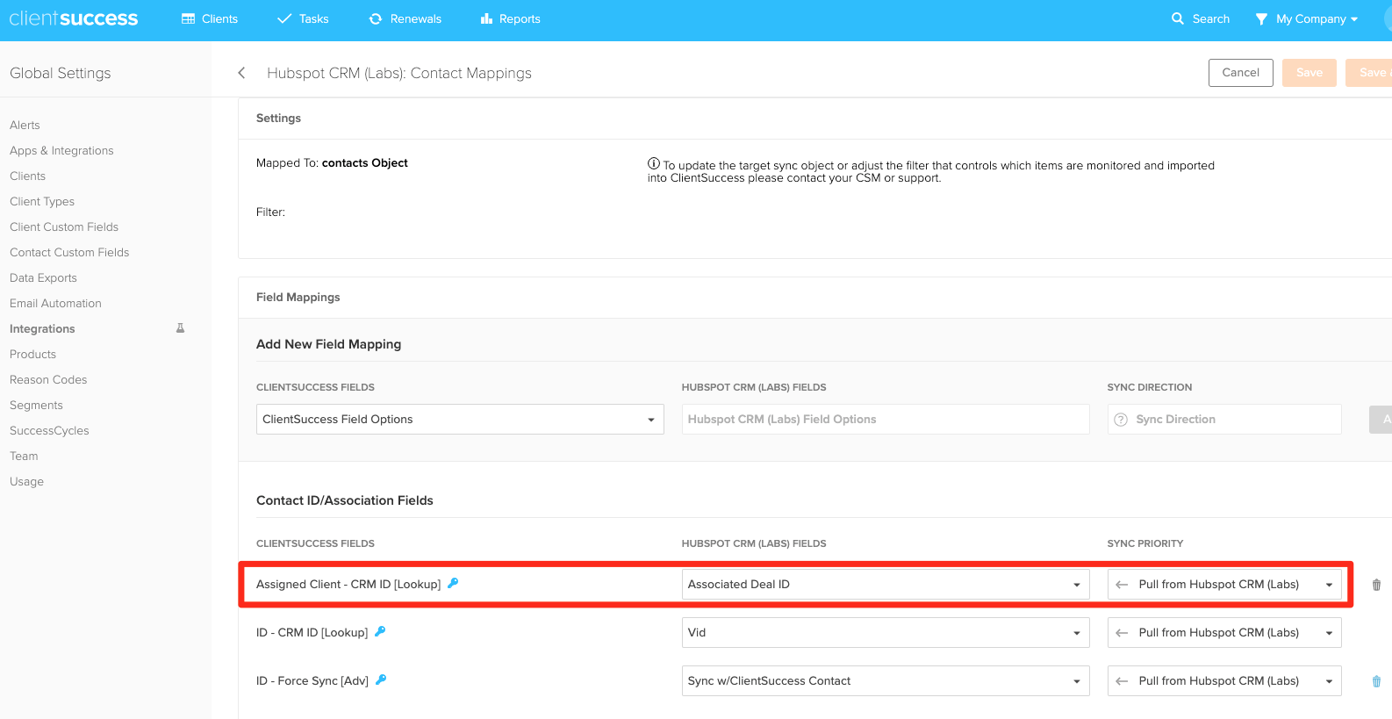The image size is (1392, 719).
Task: Click the My Company filter funnel icon
Action: (x=1261, y=18)
